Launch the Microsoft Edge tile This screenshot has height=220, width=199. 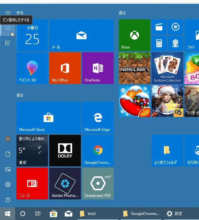coord(98,118)
